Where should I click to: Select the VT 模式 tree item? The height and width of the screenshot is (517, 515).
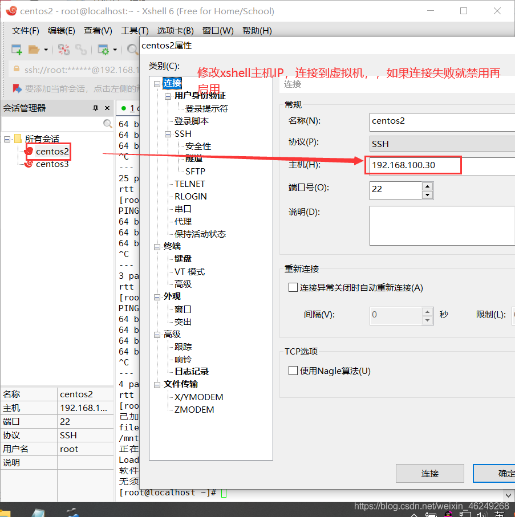point(189,272)
